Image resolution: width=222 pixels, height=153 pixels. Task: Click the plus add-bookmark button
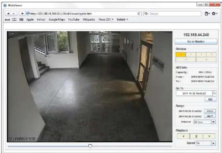tap(22, 13)
